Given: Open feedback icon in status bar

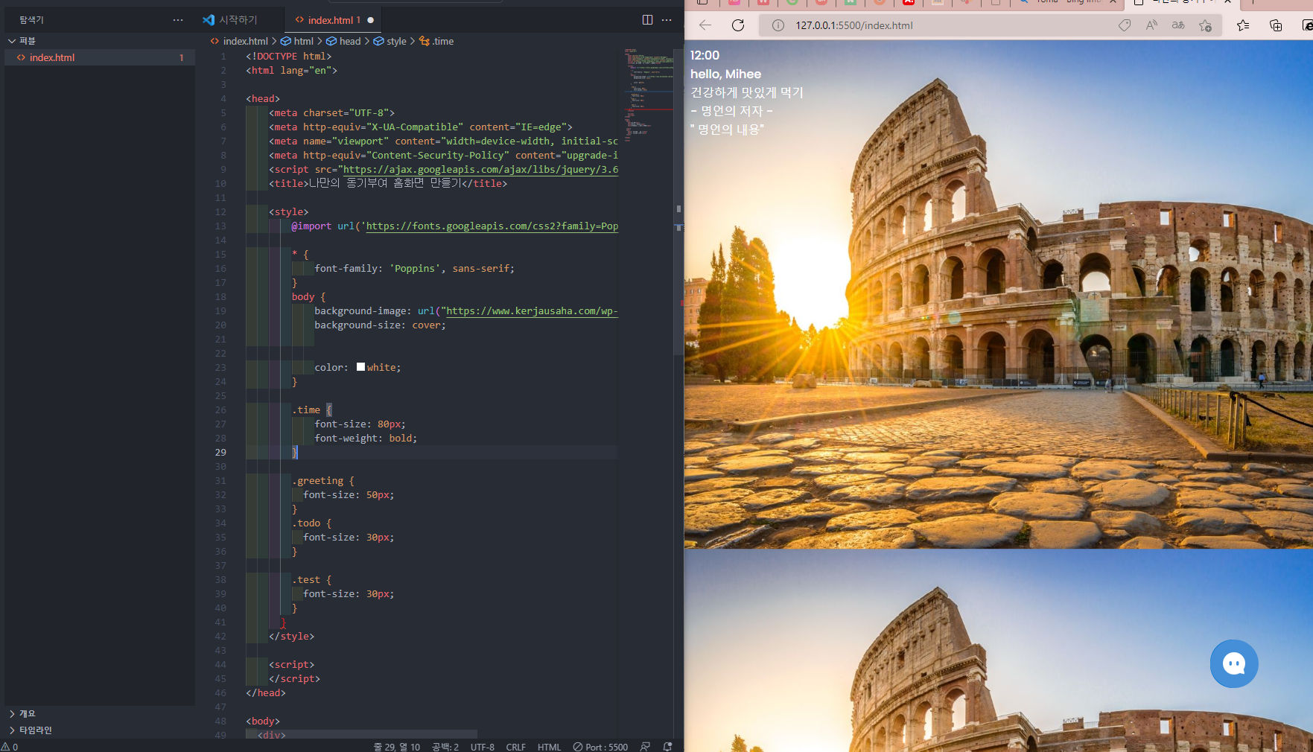Looking at the screenshot, I should (645, 747).
